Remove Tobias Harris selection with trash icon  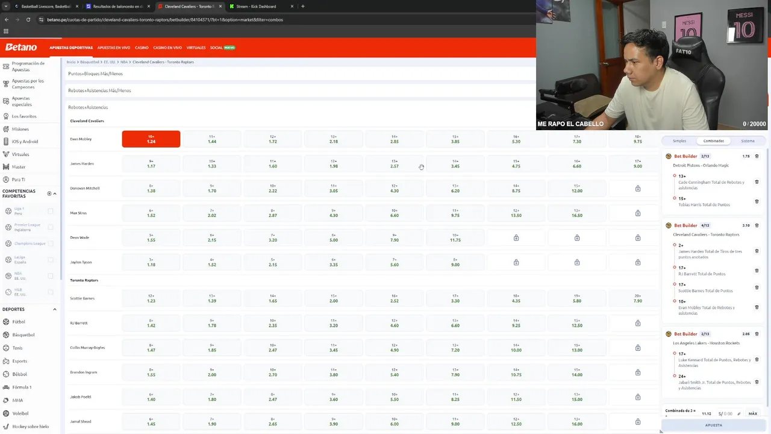pyautogui.click(x=757, y=201)
